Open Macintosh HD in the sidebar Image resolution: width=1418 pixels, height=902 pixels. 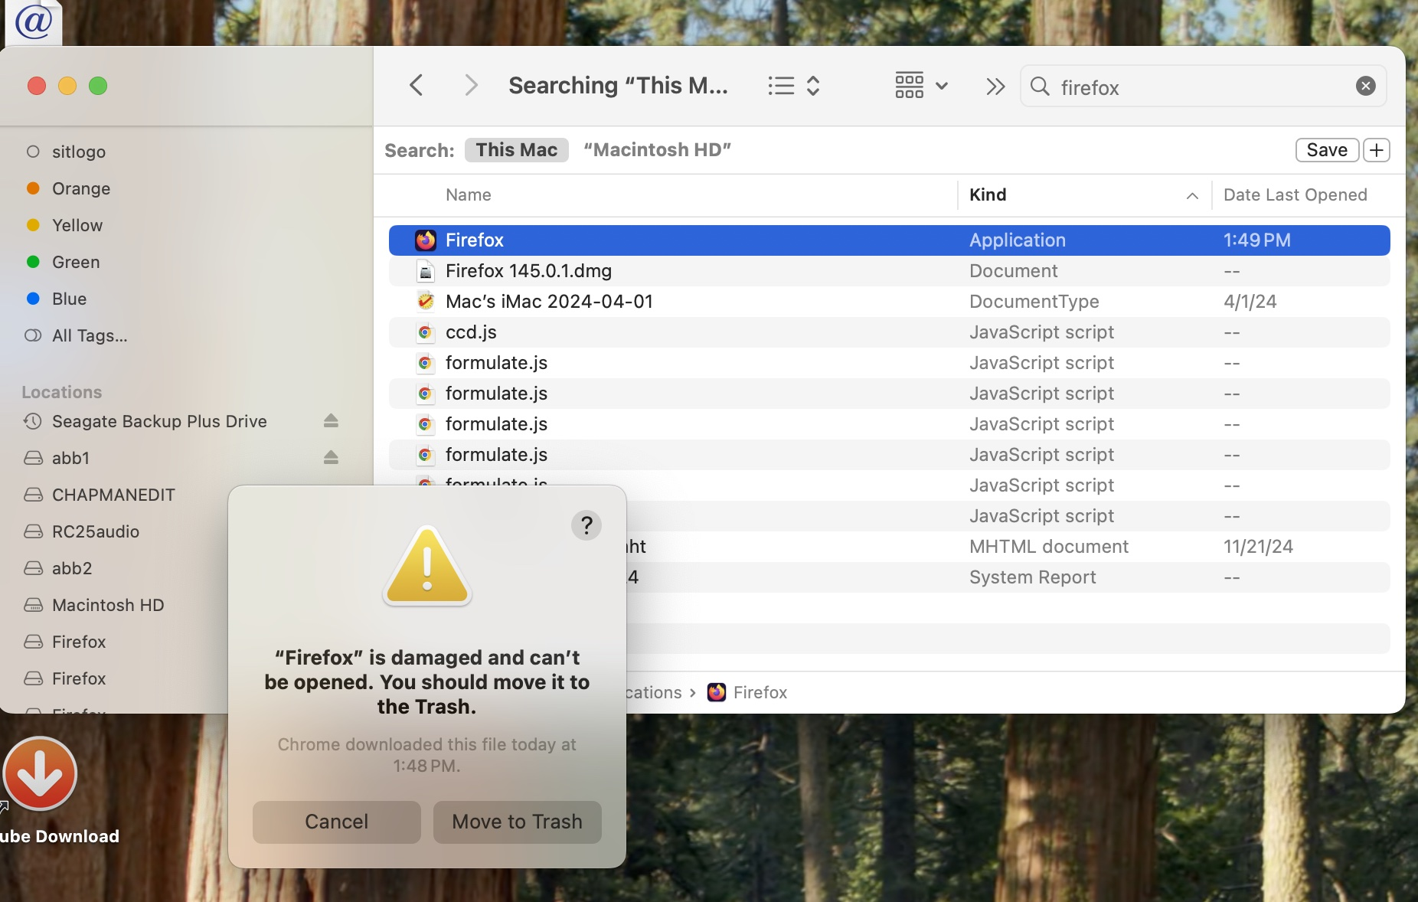pos(108,605)
